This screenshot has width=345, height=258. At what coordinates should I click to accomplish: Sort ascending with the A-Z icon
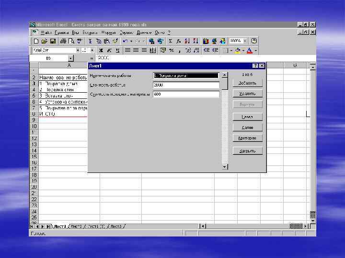tap(187, 41)
